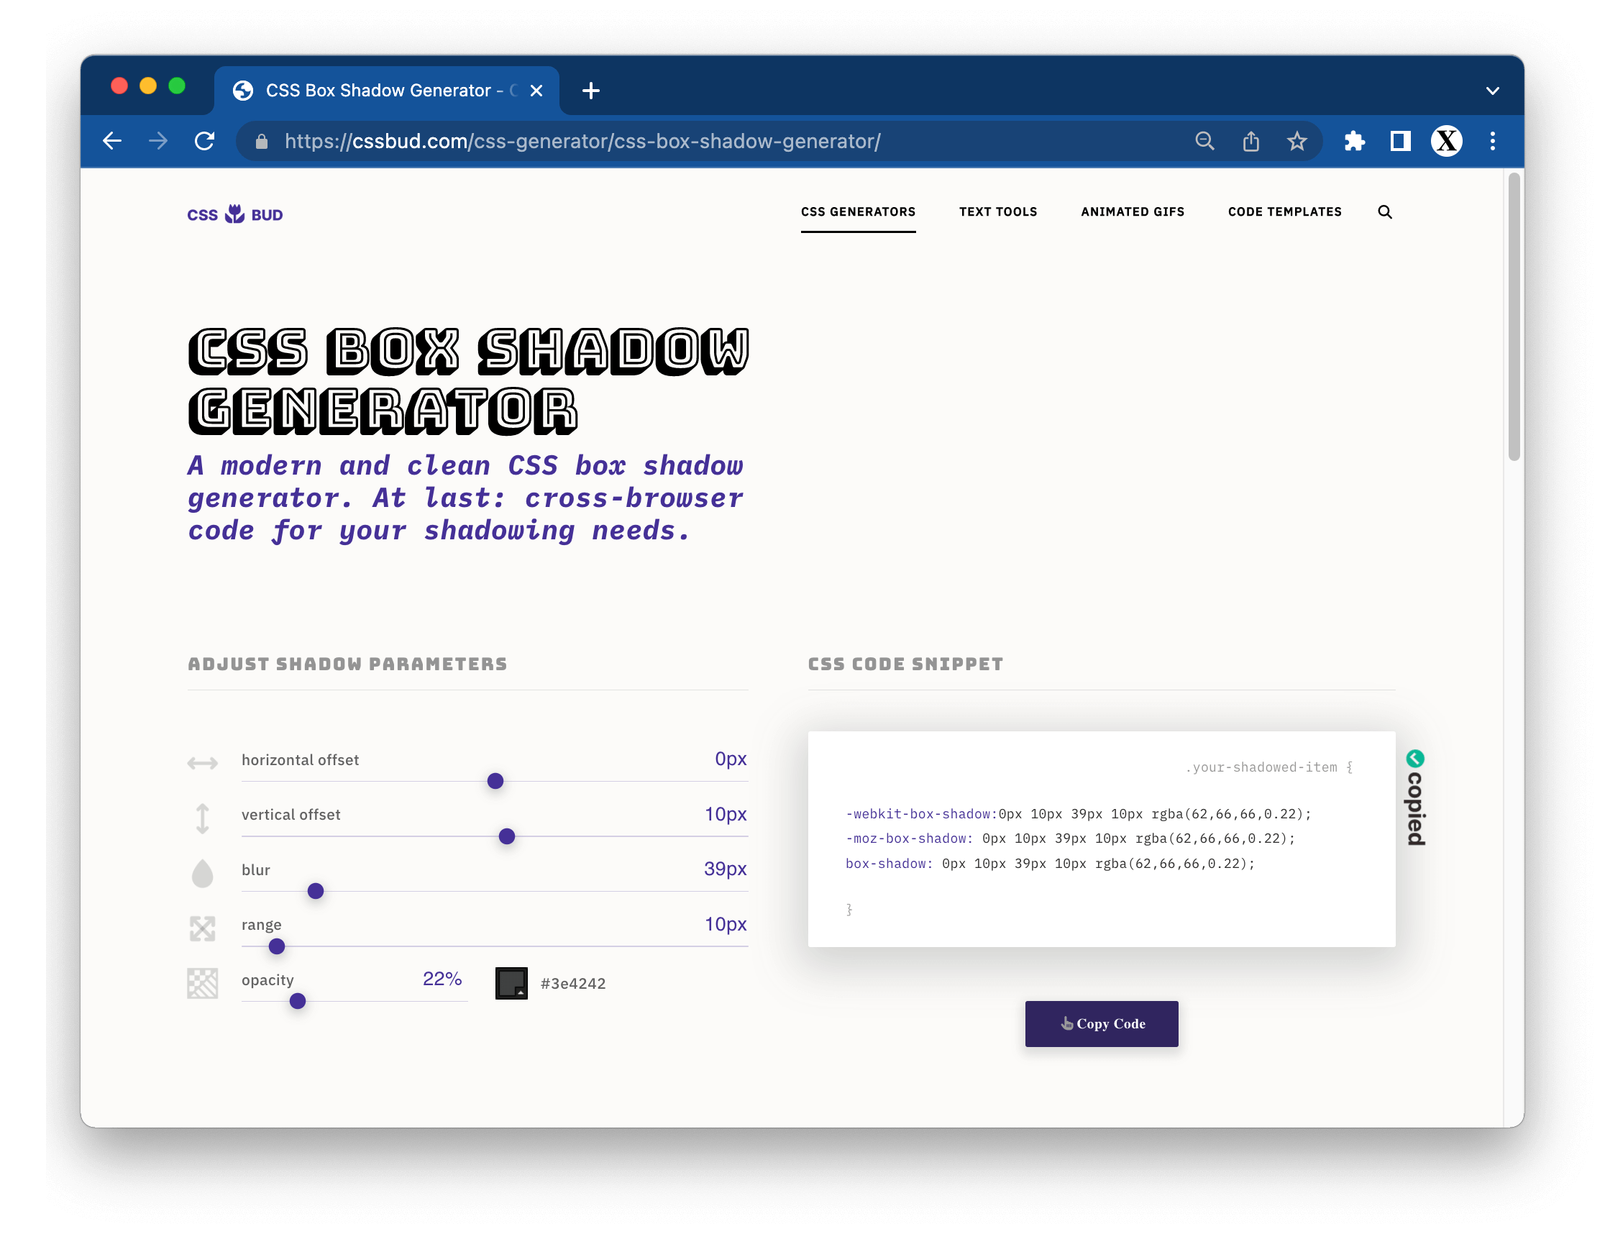Click the blur slider handle
The image size is (1605, 1234).
pos(316,891)
